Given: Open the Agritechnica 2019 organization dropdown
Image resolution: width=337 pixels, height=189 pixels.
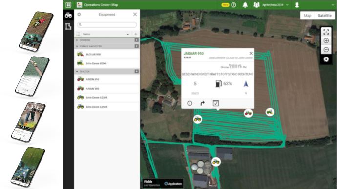Looking at the screenshot, I should pos(275,5).
